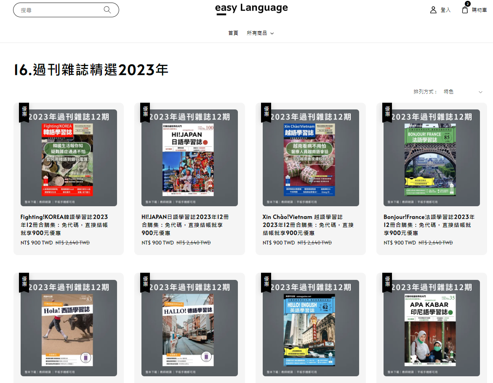Click the 優惠 badge on Bonjour France magazine
493x383 pixels.
click(x=387, y=112)
